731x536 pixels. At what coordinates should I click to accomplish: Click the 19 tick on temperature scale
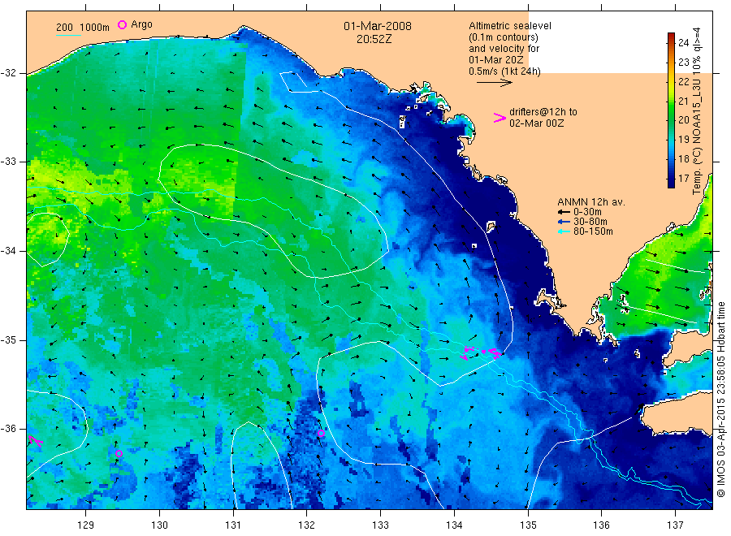pos(683,140)
